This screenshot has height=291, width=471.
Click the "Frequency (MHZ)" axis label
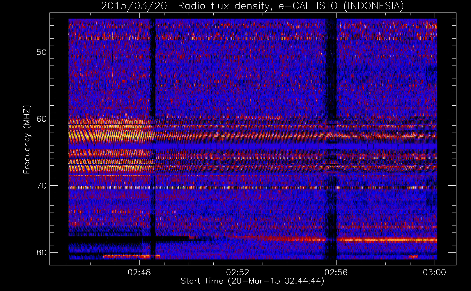(x=27, y=140)
